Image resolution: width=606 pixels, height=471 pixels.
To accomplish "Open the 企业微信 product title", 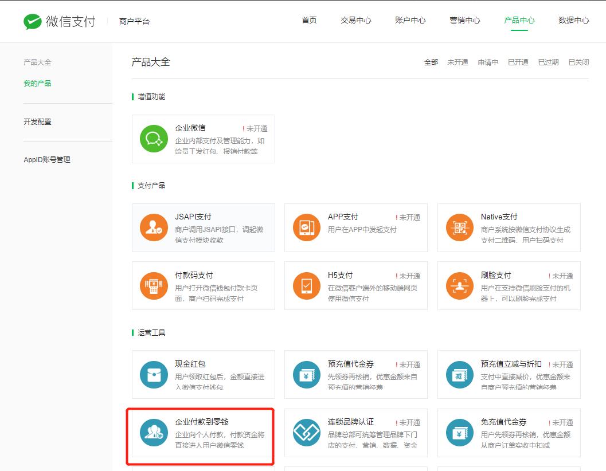I will pos(190,128).
